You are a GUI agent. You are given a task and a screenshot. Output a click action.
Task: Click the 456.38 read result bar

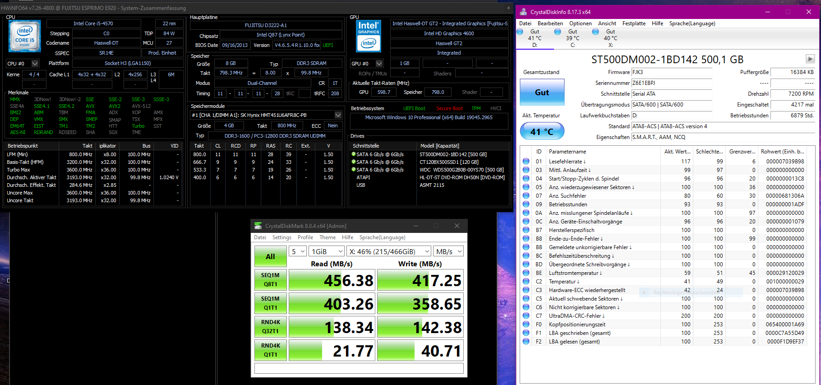(x=332, y=280)
